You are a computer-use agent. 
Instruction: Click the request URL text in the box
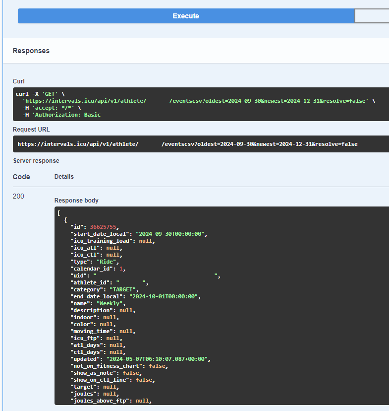(x=187, y=144)
